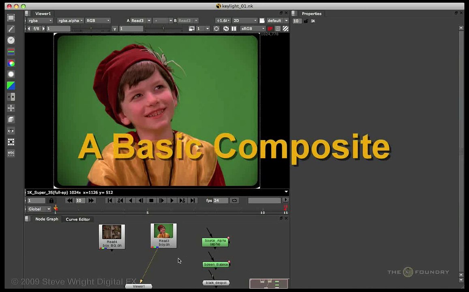Play the timeline forward
The width and height of the screenshot is (469, 292).
tap(172, 200)
